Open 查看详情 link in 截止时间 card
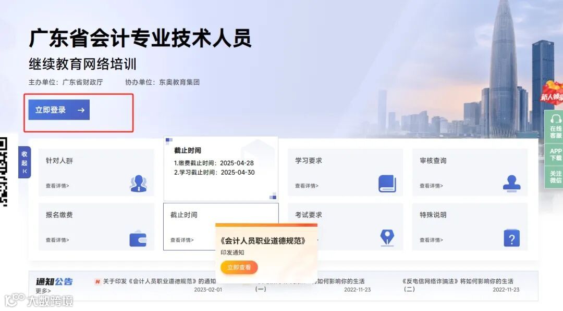The image size is (563, 311). click(x=182, y=240)
